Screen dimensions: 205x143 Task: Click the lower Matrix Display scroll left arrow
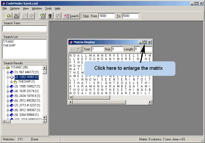click(x=71, y=102)
